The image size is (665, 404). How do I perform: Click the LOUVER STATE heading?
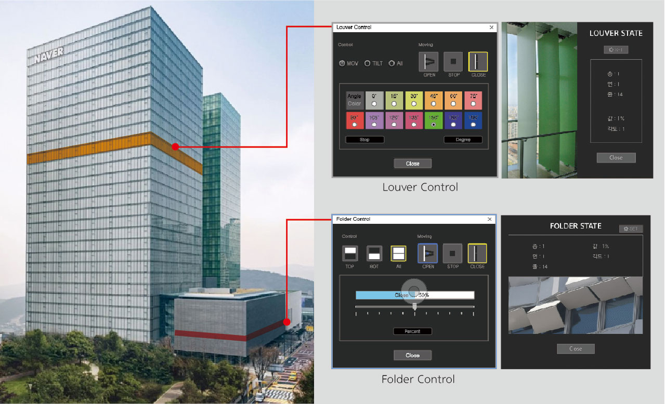[616, 33]
